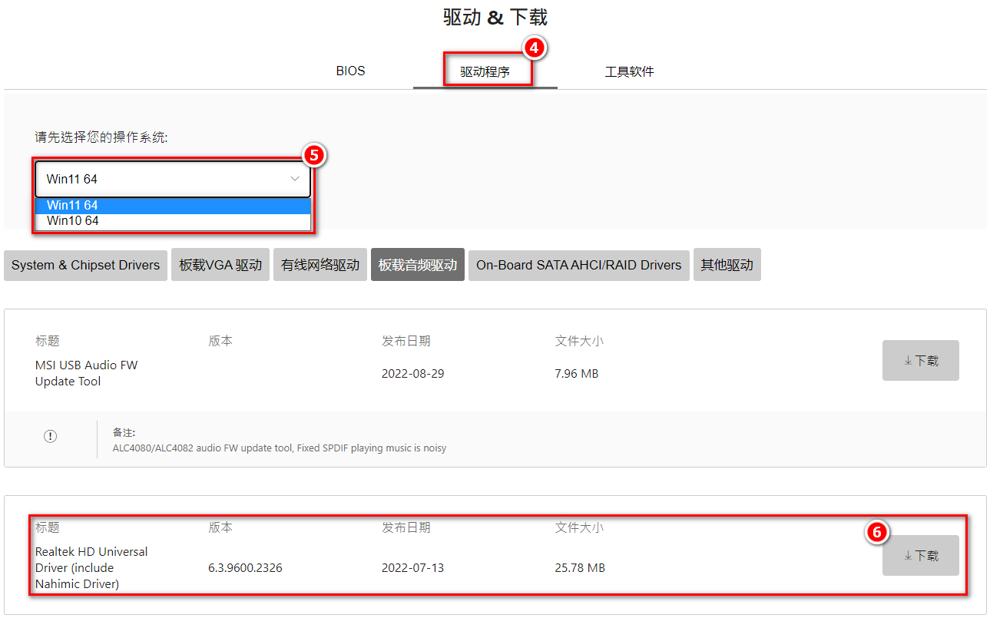Choose highlighted Win11 64 option in list
This screenshot has height=618, width=990.
172,206
